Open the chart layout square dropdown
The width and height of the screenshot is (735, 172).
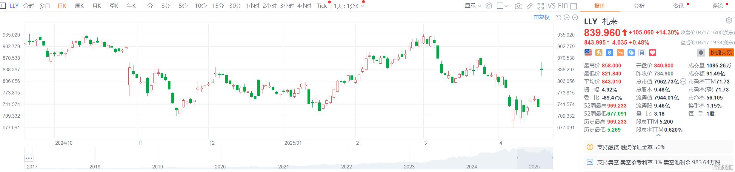click(x=502, y=6)
